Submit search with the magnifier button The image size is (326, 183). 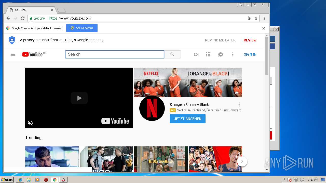tap(172, 54)
